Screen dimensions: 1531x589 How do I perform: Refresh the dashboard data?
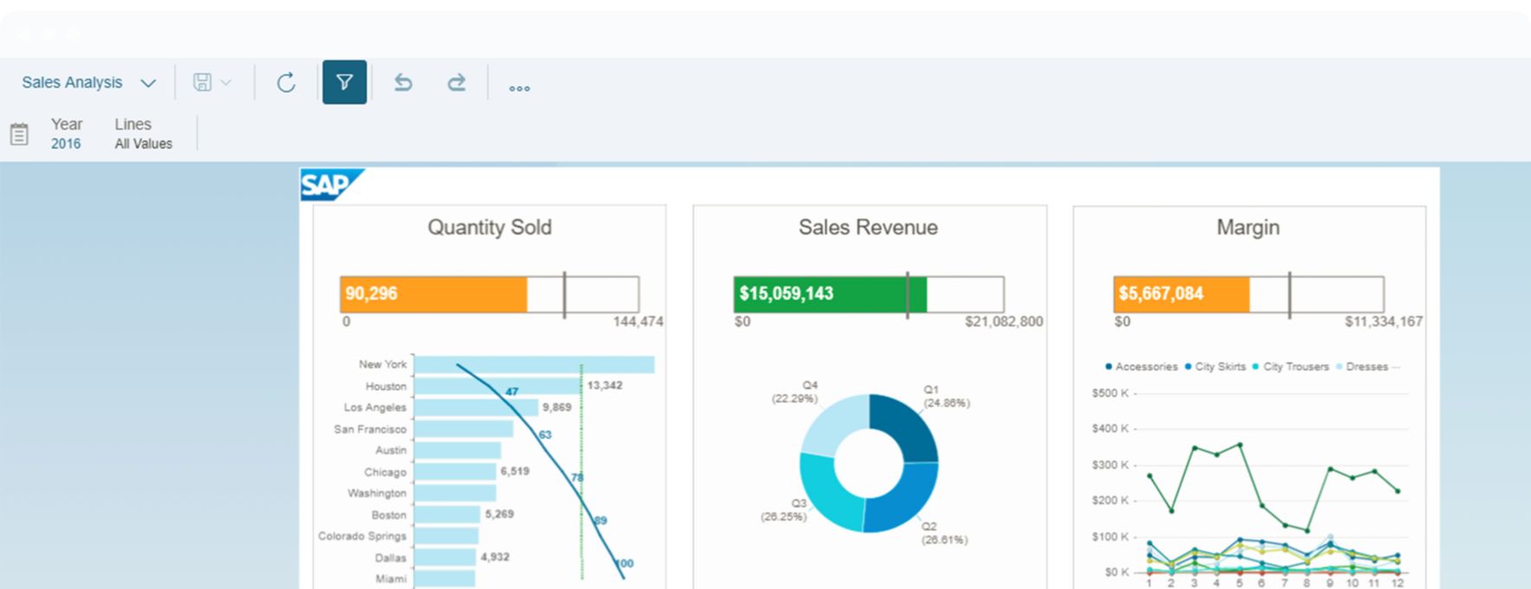[x=286, y=82]
